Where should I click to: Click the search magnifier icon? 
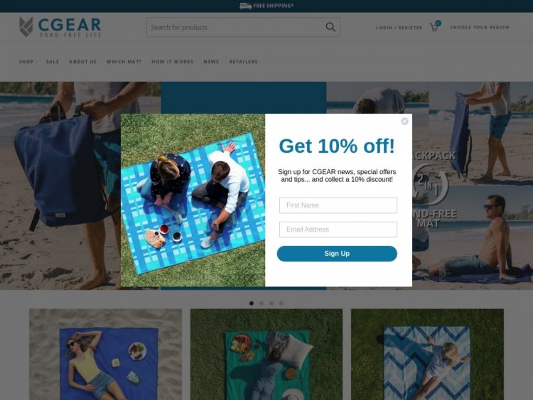click(330, 27)
